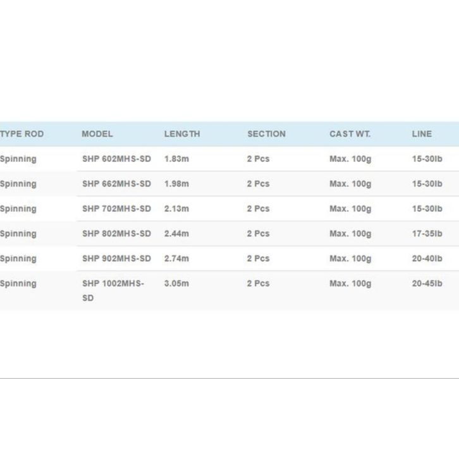Click the 17-35lb line rating
459x459 pixels.
(x=427, y=234)
